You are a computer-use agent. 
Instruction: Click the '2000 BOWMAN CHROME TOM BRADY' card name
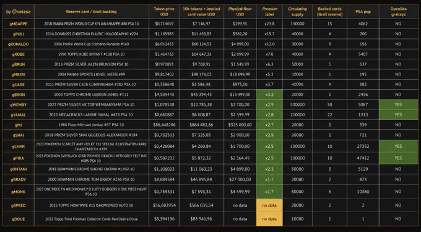(91, 179)
